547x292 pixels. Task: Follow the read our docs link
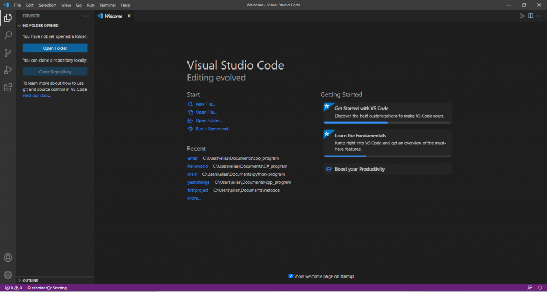tap(36, 95)
